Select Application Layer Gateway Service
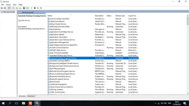Screen dimensions: 189x106 tap(62, 40)
